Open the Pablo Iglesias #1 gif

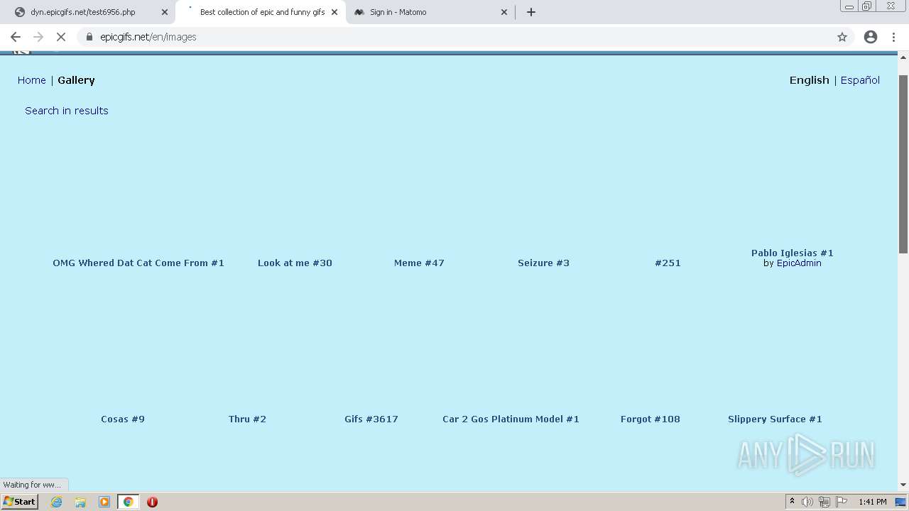click(x=793, y=253)
